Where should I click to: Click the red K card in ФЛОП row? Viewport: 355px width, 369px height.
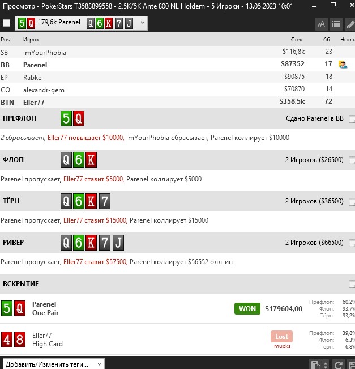[x=91, y=160]
